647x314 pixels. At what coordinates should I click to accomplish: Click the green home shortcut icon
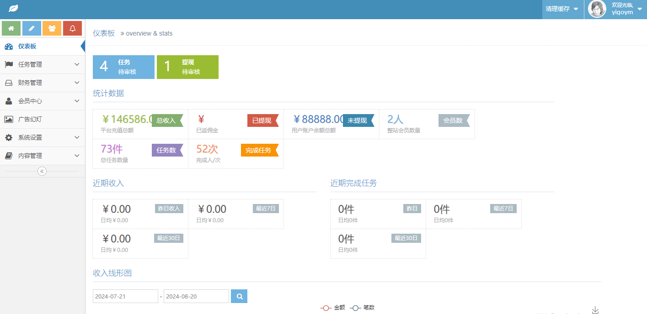[x=11, y=28]
